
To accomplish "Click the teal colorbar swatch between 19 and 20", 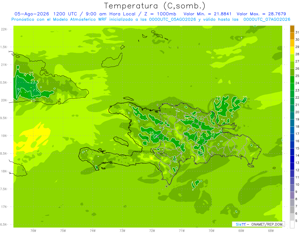I will pos(292,116).
